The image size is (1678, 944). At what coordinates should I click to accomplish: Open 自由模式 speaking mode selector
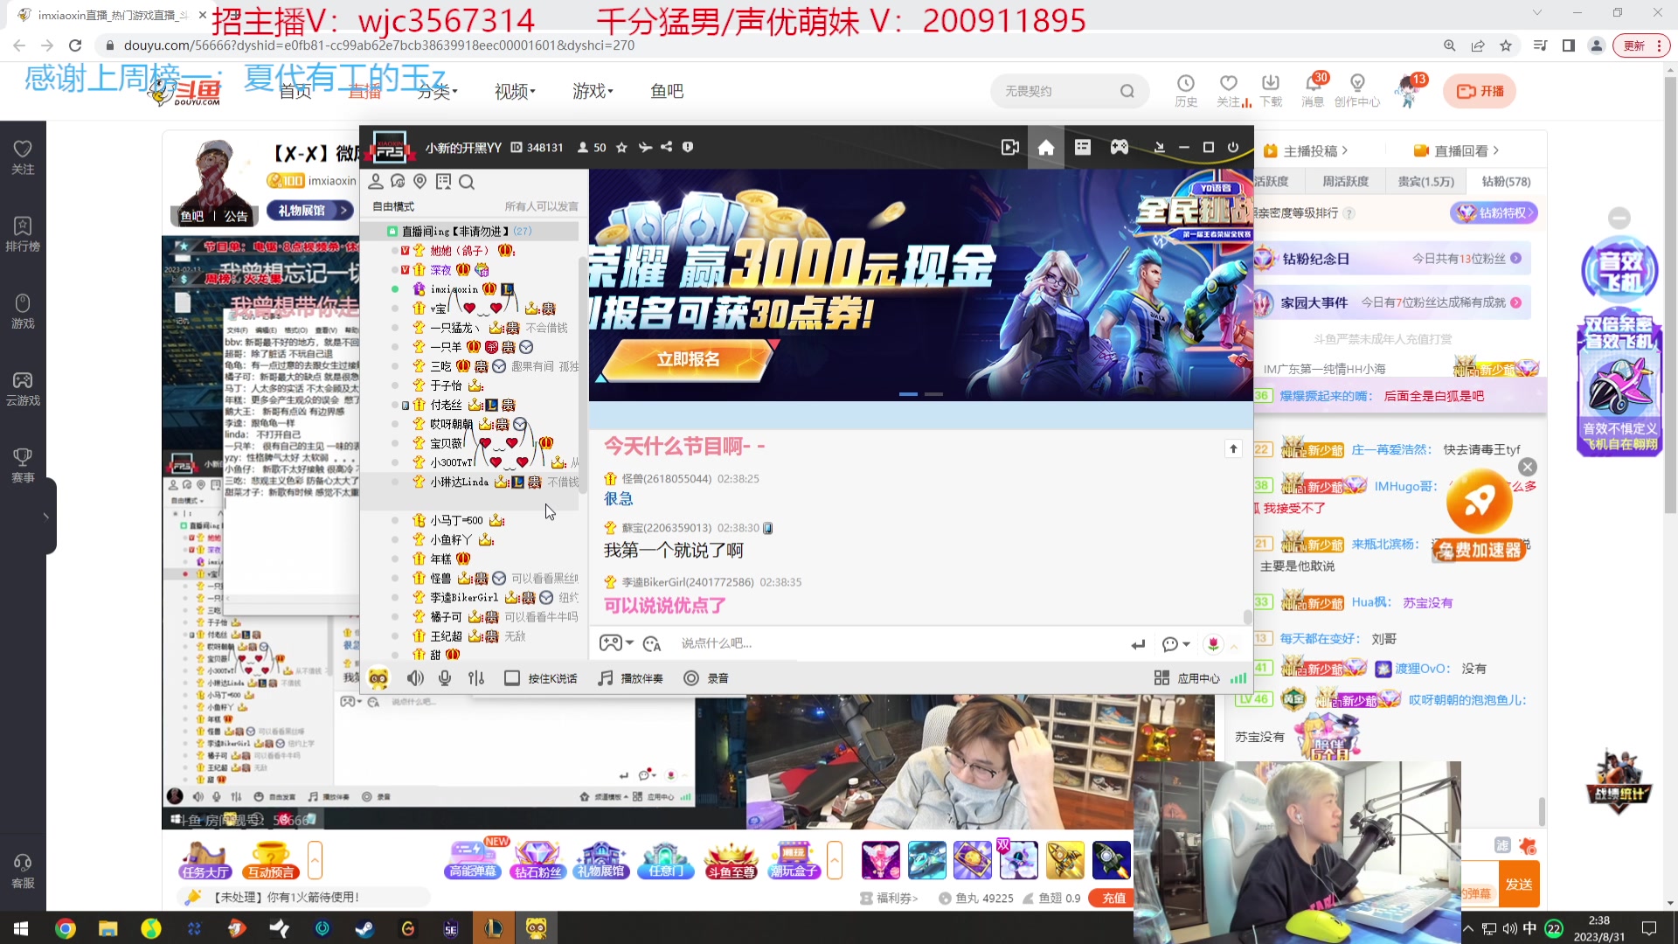point(393,207)
